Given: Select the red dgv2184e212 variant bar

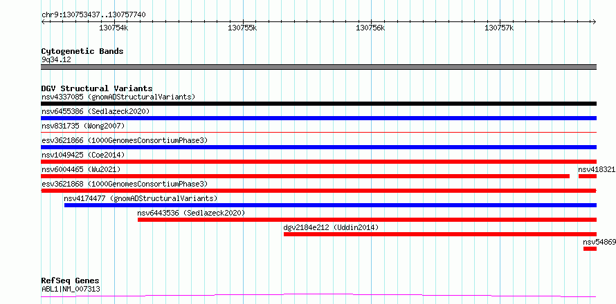Looking at the screenshot, I should pyautogui.click(x=440, y=234).
